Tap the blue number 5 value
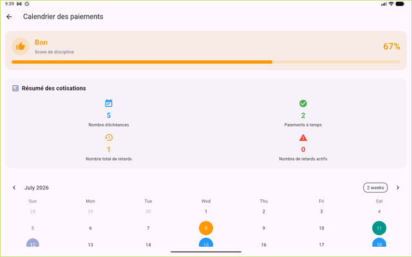412x257 pixels. coord(109,116)
